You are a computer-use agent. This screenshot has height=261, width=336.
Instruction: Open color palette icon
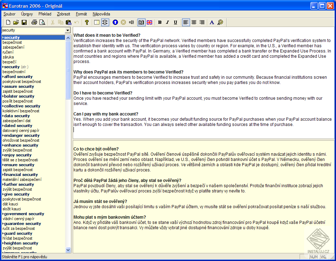pyautogui.click(x=220, y=22)
